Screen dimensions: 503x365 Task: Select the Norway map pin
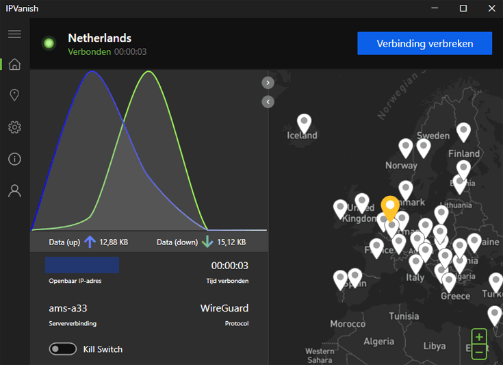(405, 148)
